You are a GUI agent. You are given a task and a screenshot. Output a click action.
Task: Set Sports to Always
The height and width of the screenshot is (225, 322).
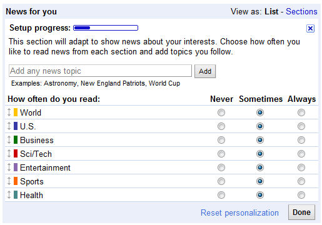(x=301, y=181)
